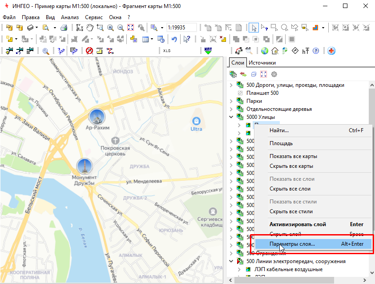Screen dimensions: 375x284
Task: Click the route direction diamond icon
Action: pyautogui.click(x=295, y=51)
